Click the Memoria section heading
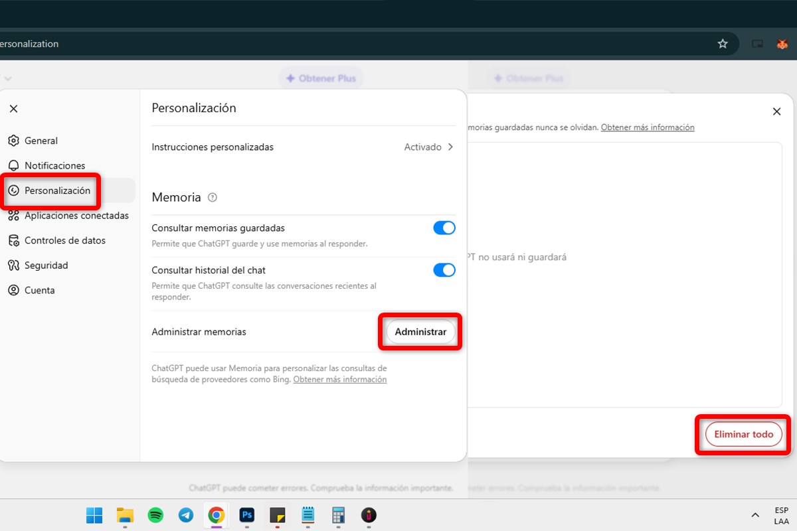The image size is (797, 531). click(176, 197)
